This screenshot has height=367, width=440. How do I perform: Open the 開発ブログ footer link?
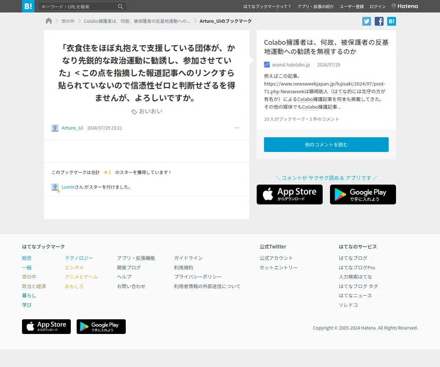[129, 268]
